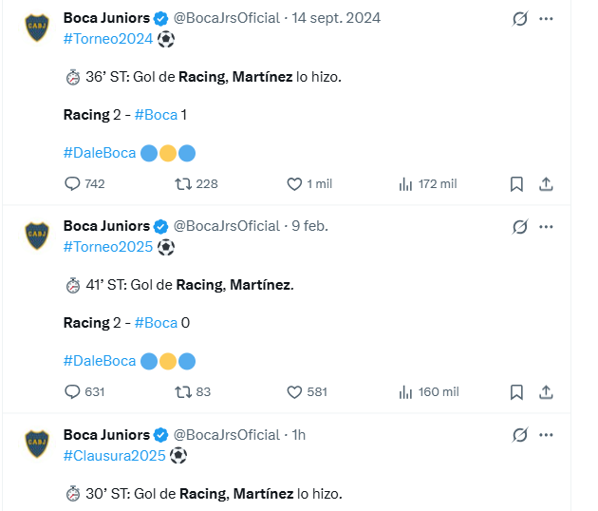View analytics showing 160 mil views
The image size is (598, 511).
[405, 391]
